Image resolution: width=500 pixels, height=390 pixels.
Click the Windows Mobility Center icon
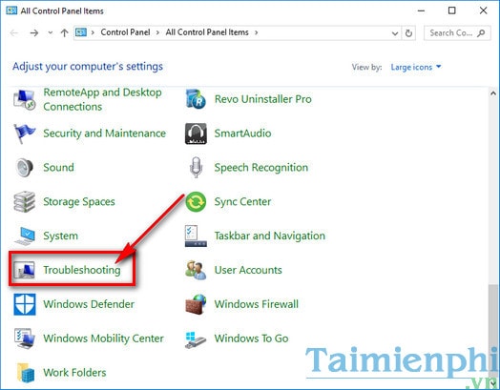tap(24, 339)
